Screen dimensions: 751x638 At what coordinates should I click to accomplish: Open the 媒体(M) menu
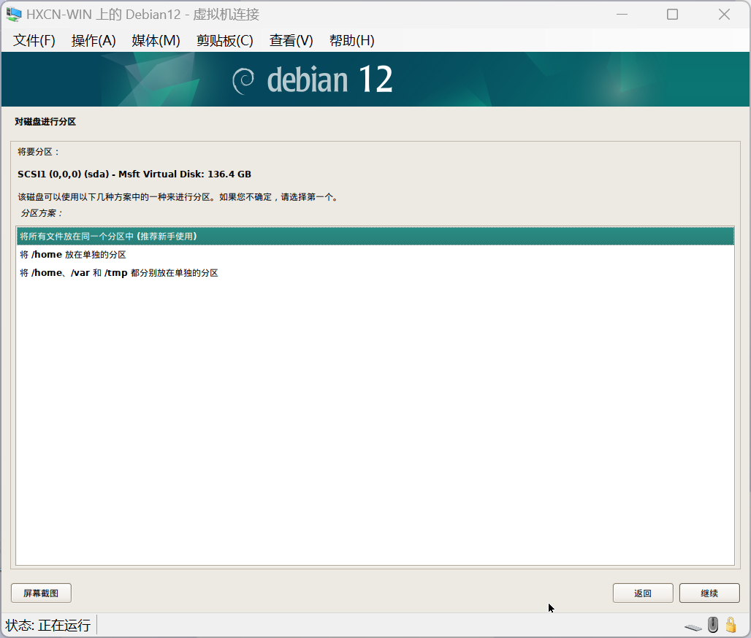tap(156, 41)
